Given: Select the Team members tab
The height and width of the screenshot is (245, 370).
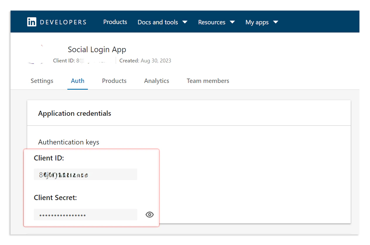Looking at the screenshot, I should coord(208,81).
